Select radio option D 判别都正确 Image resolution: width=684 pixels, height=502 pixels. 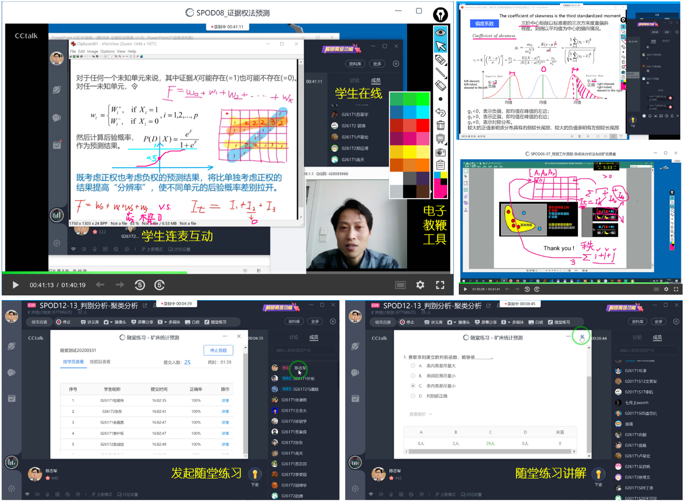(x=413, y=396)
